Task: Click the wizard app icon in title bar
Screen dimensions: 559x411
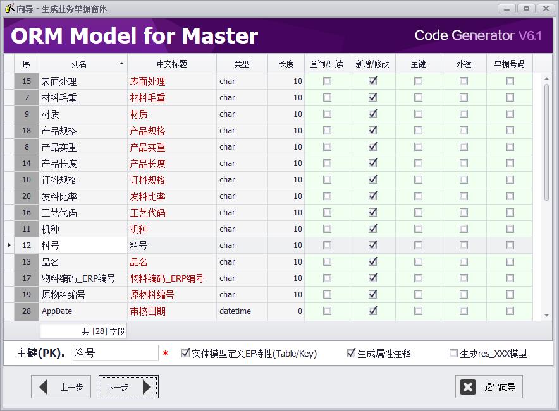Action: (x=9, y=8)
